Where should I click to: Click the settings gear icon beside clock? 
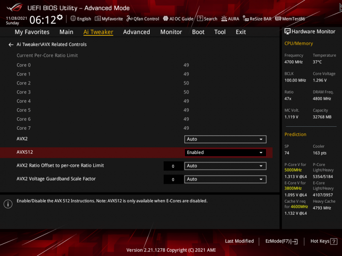pyautogui.click(x=59, y=17)
